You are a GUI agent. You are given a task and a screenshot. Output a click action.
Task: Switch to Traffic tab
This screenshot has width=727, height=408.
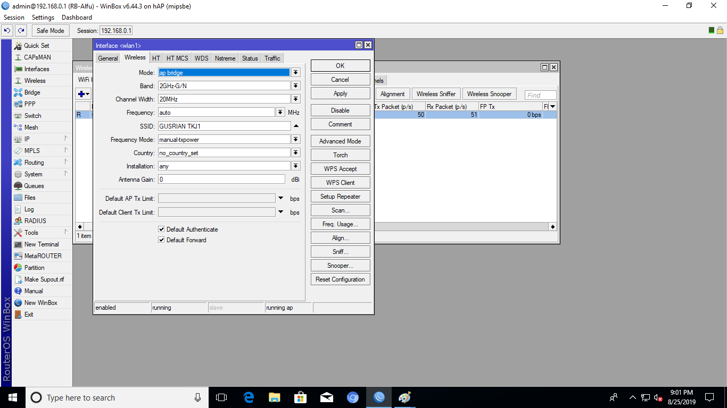coord(272,58)
